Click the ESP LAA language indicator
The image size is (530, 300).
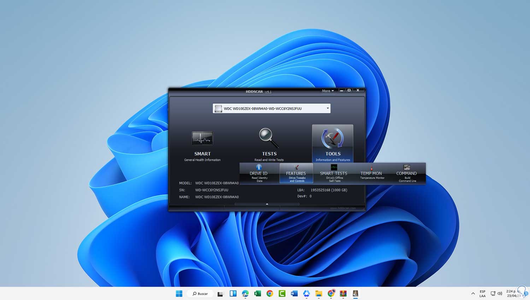pos(482,294)
